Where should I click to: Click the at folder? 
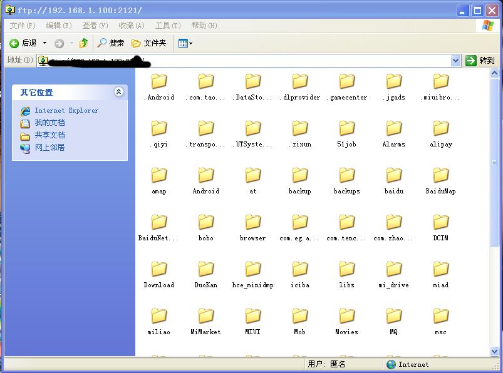253,181
